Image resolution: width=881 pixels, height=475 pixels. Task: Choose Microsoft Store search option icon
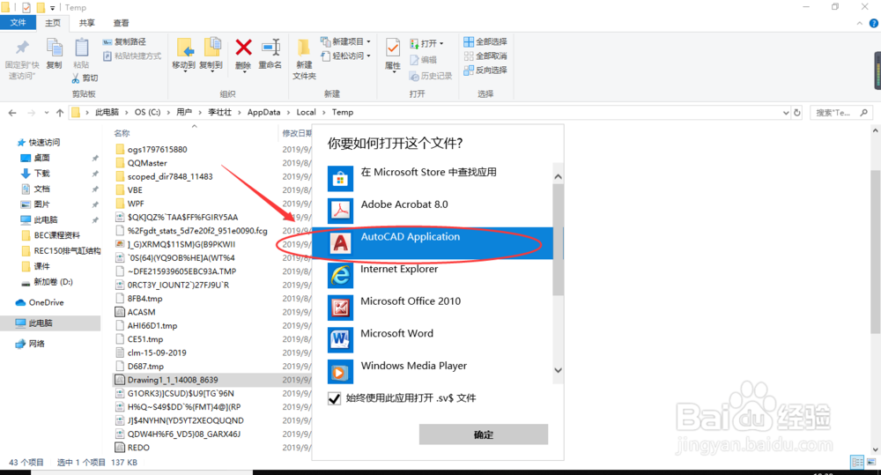340,178
